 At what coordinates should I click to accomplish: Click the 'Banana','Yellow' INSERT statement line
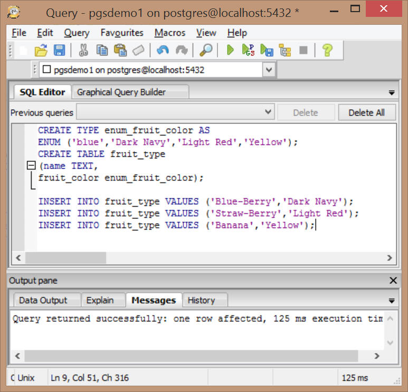click(x=176, y=225)
